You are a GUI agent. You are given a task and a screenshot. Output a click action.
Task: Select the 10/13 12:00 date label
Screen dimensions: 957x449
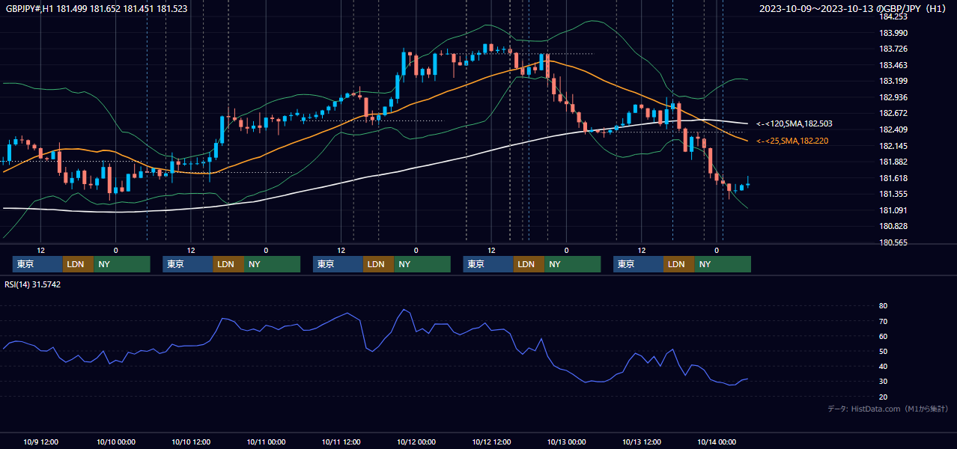coord(642,442)
